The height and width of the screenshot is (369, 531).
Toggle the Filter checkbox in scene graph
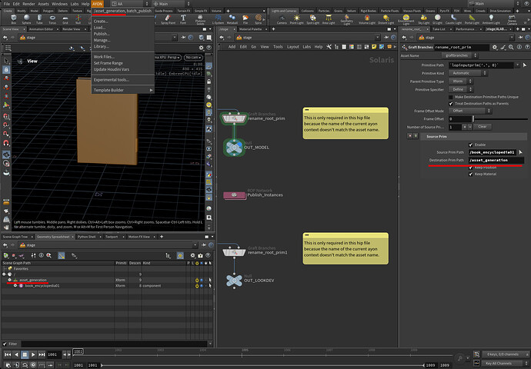[x=5, y=344]
